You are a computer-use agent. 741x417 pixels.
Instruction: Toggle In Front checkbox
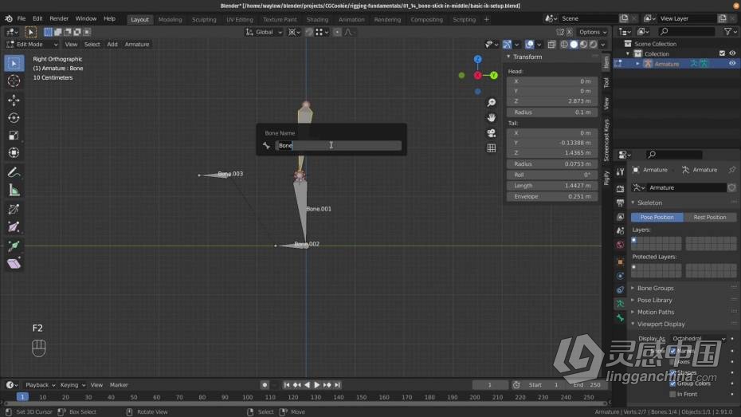672,395
